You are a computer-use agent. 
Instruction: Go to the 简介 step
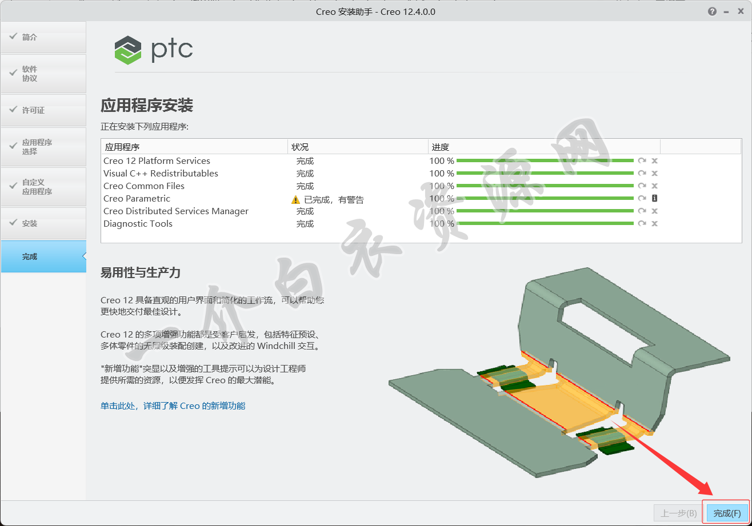point(43,37)
